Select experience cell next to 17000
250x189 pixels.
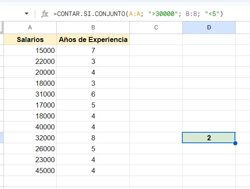(x=93, y=105)
